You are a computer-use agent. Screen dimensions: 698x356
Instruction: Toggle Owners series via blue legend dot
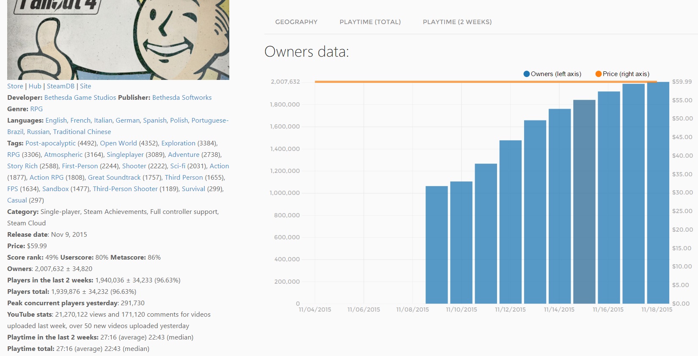pyautogui.click(x=527, y=74)
